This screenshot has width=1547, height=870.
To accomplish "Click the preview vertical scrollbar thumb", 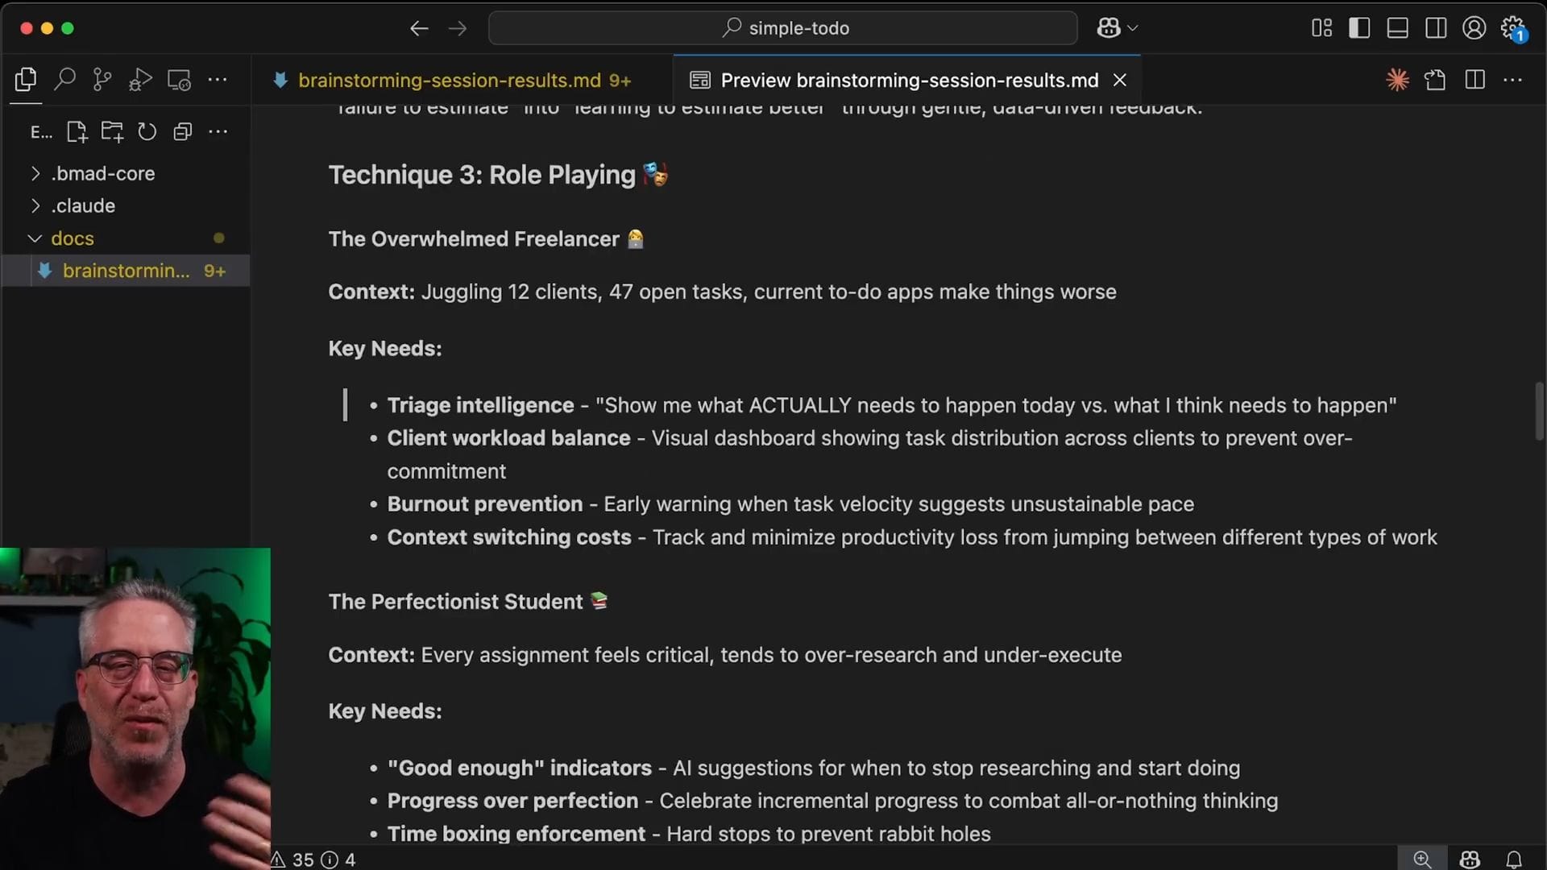I will click(1539, 411).
